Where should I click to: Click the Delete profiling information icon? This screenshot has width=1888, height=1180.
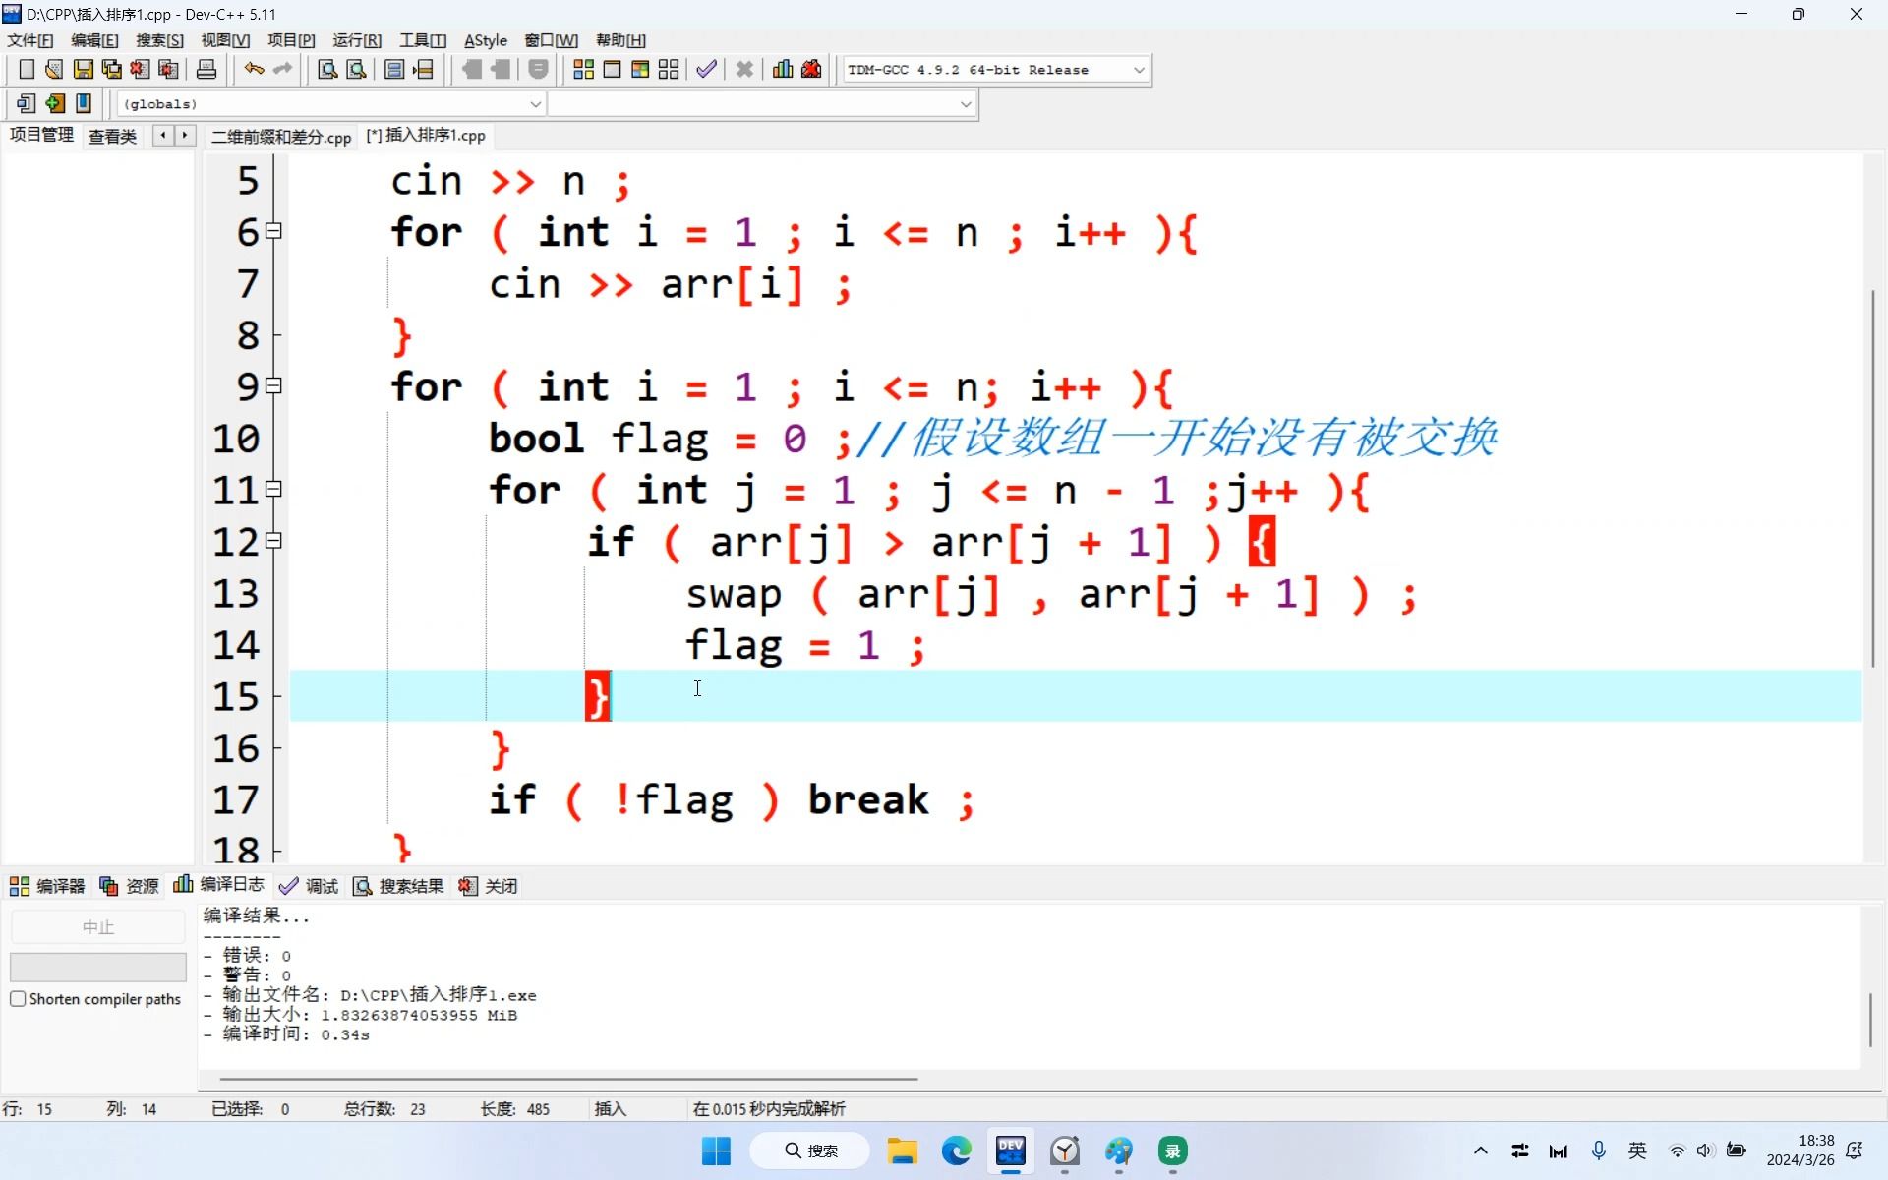(811, 70)
